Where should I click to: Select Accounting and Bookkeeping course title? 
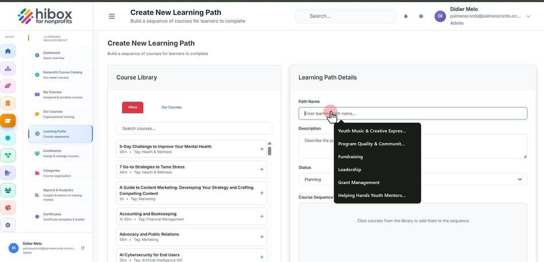148,214
